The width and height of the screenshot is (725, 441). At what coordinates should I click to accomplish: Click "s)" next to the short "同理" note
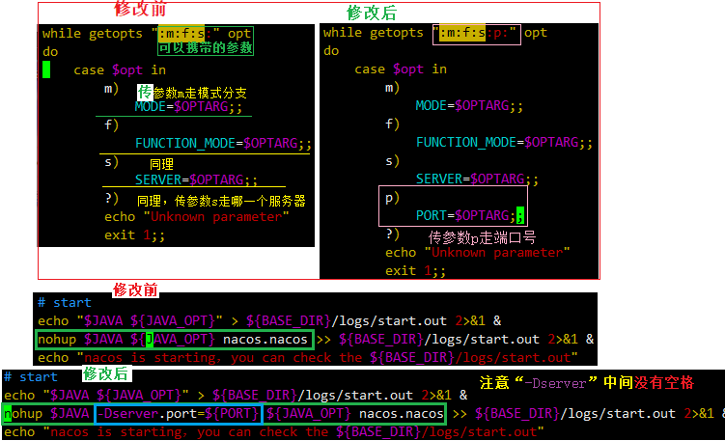tap(111, 162)
